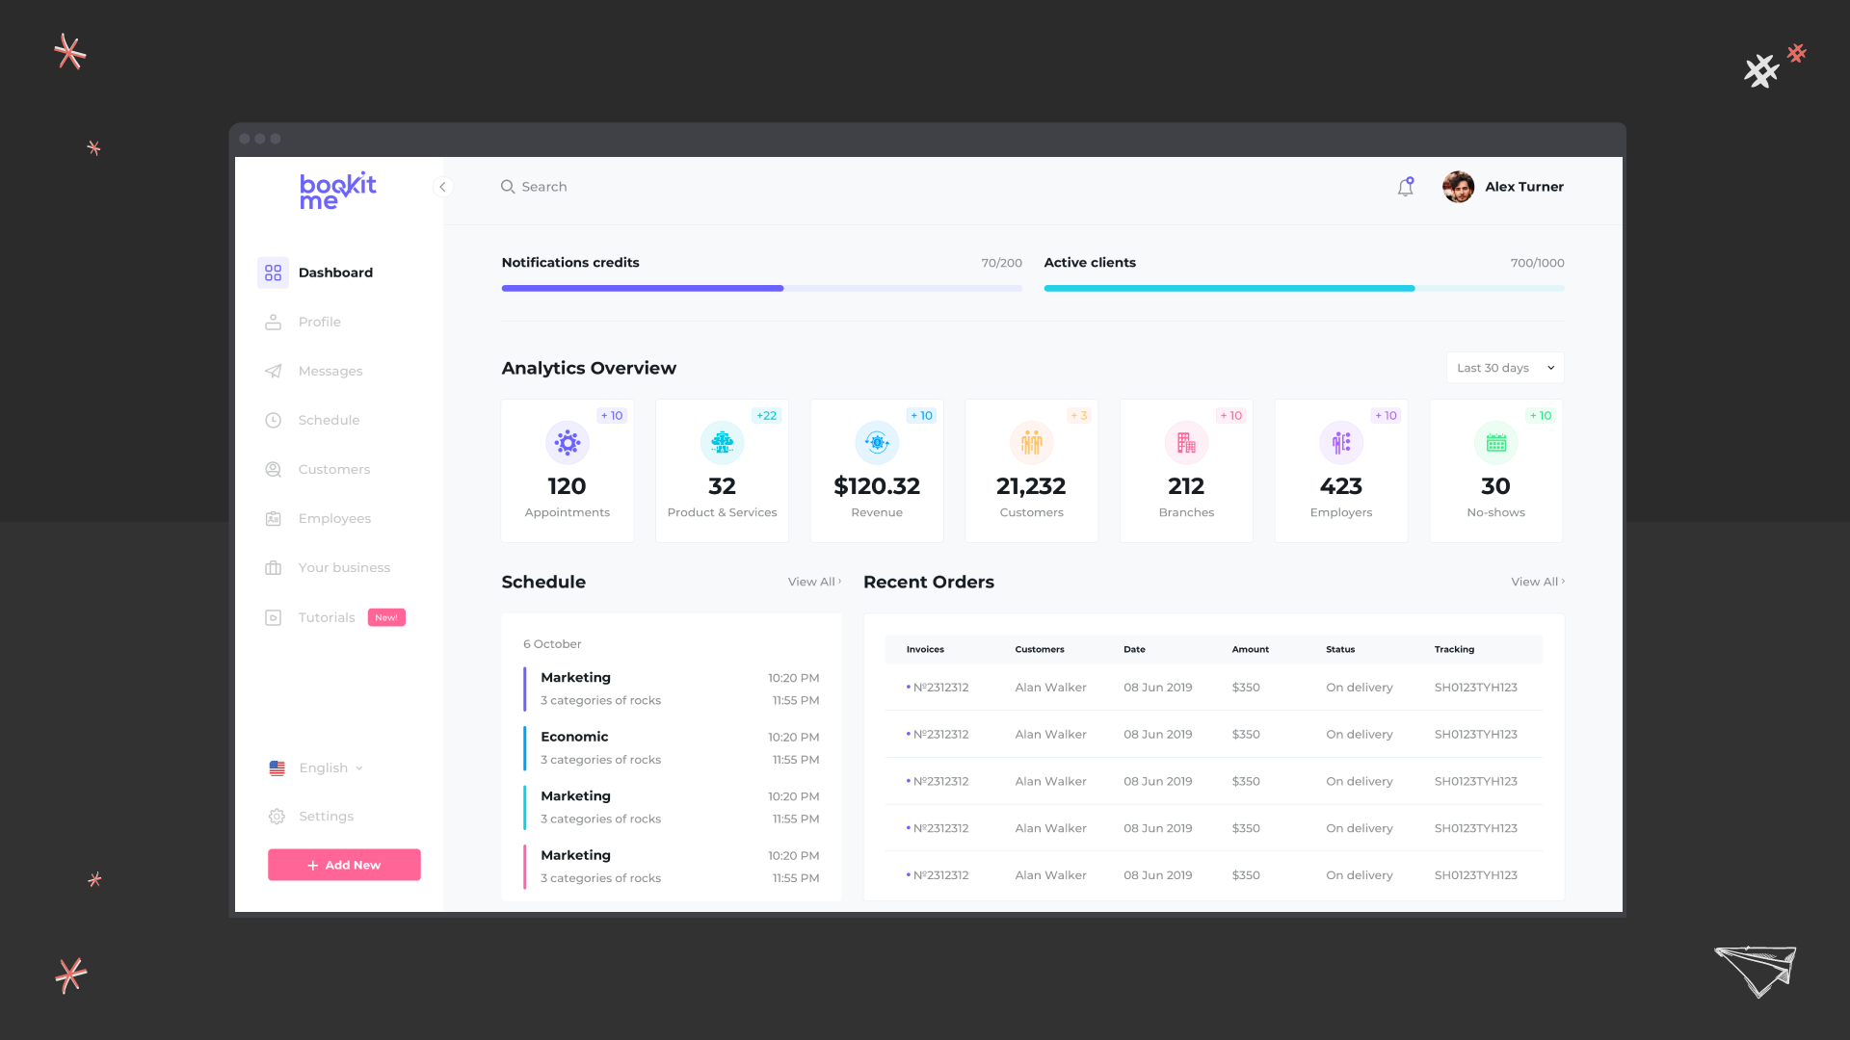Select the Employees badge icon
1850x1040 pixels.
point(275,518)
